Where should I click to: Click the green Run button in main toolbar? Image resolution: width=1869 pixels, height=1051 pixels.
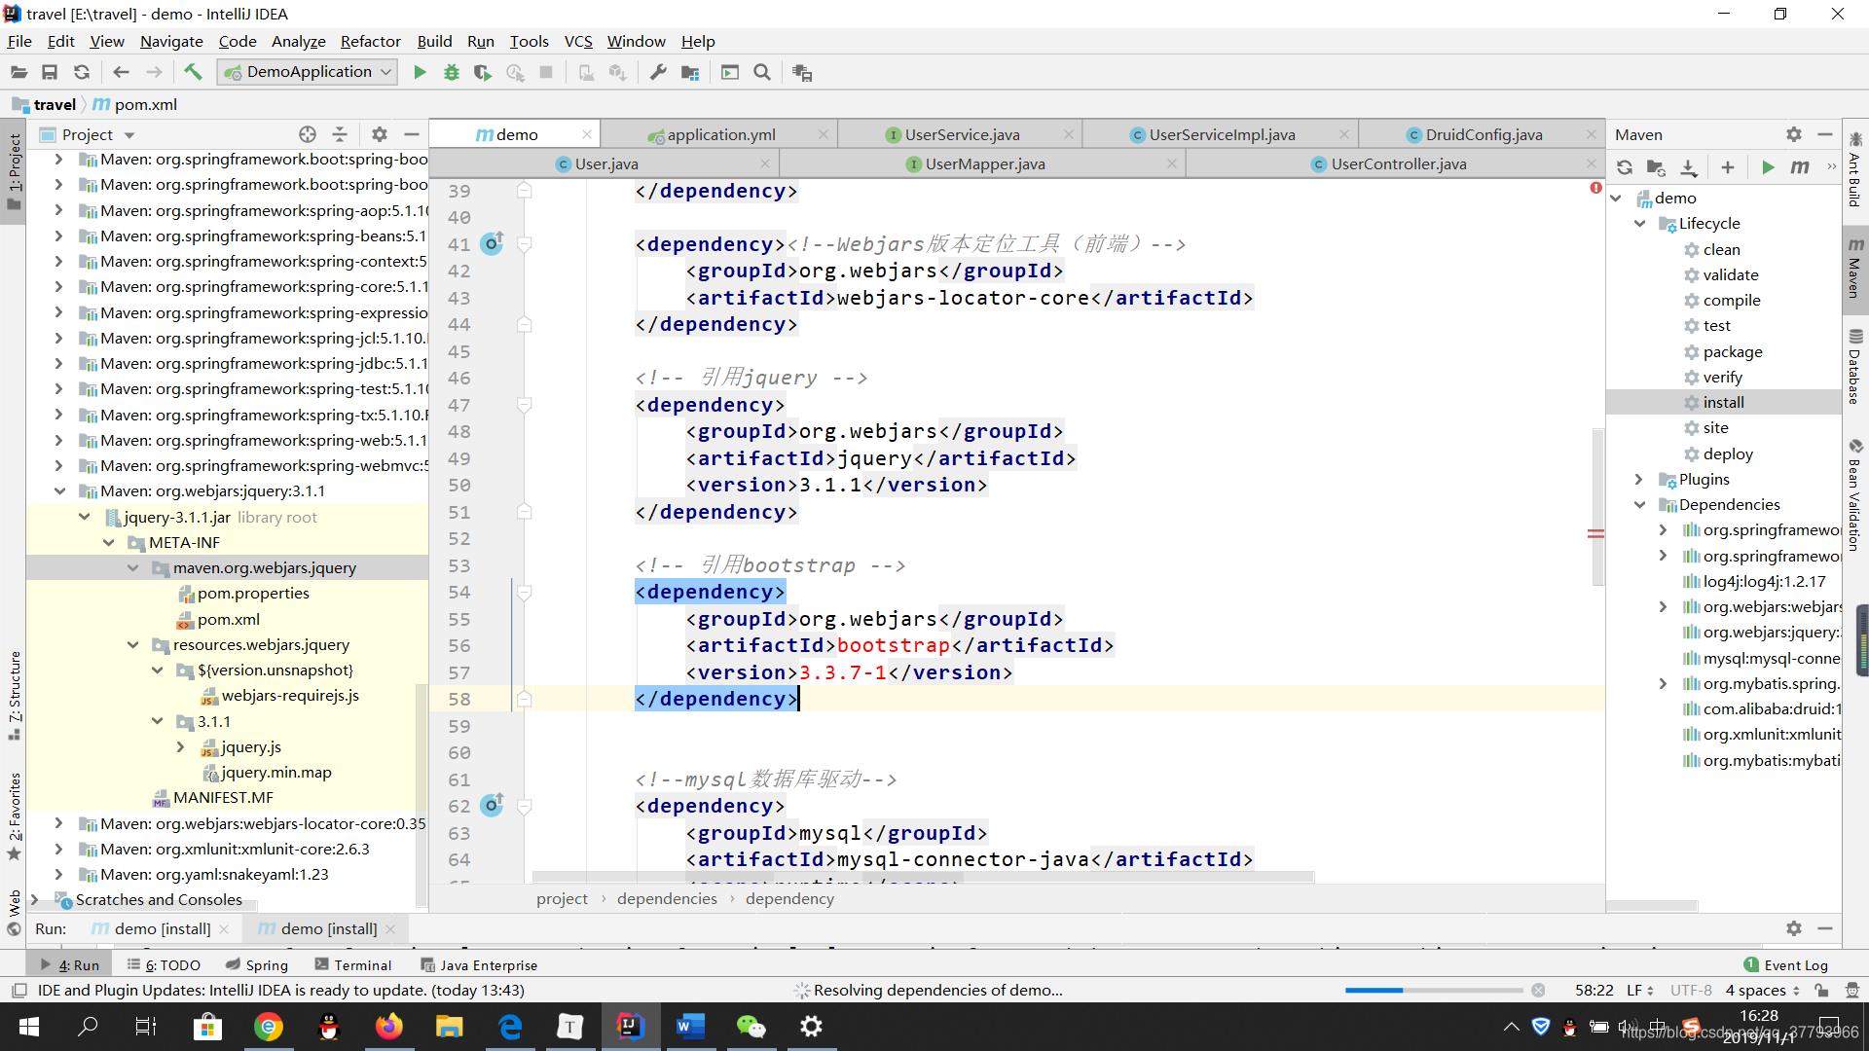click(420, 72)
